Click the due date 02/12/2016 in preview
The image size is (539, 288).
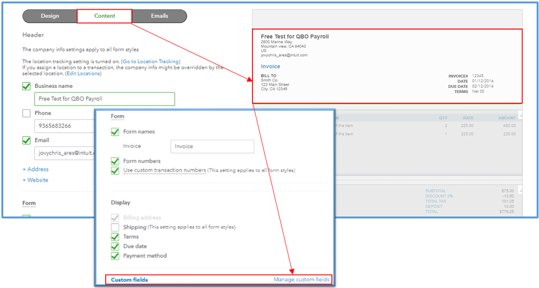[483, 86]
